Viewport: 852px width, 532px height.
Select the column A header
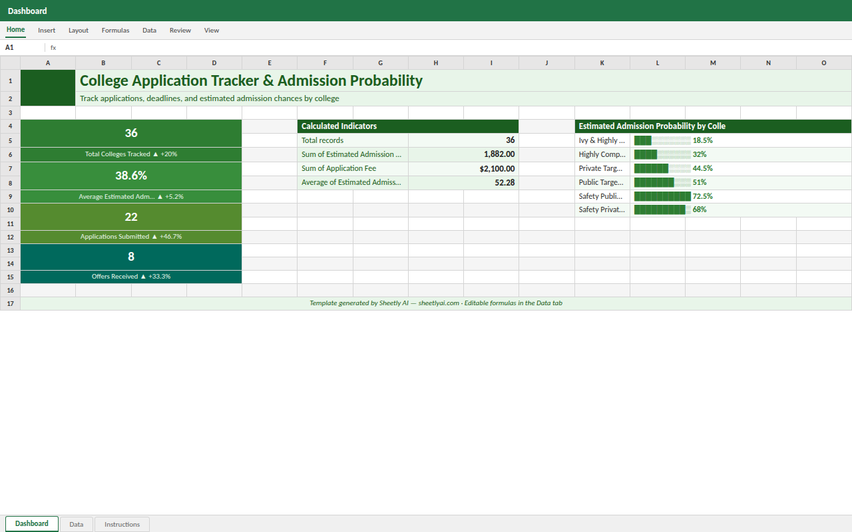click(48, 63)
